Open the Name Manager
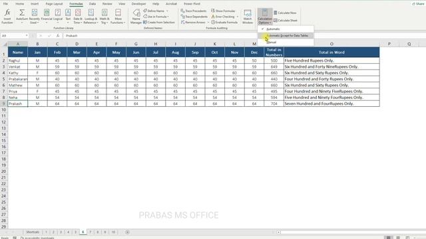The height and width of the screenshot is (239, 426). (136, 16)
